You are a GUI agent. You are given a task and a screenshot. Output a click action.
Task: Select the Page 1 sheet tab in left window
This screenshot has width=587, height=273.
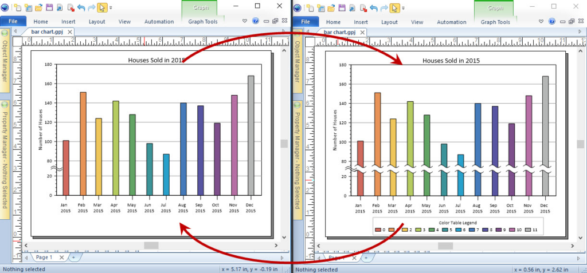(x=44, y=258)
